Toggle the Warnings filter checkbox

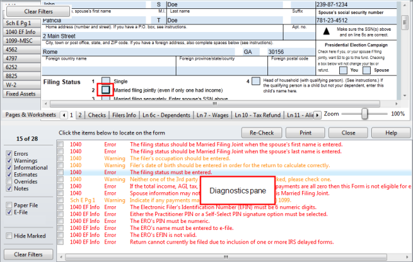9,160
